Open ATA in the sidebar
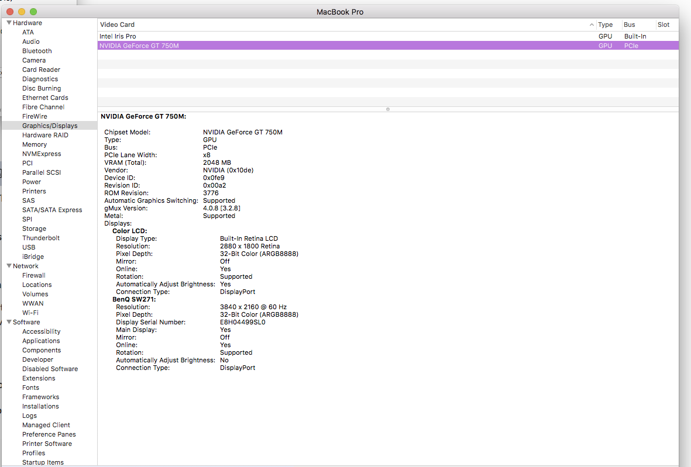The width and height of the screenshot is (691, 467). [x=27, y=32]
